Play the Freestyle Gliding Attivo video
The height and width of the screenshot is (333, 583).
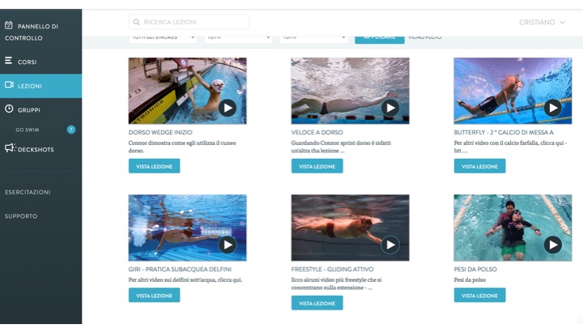coord(390,245)
